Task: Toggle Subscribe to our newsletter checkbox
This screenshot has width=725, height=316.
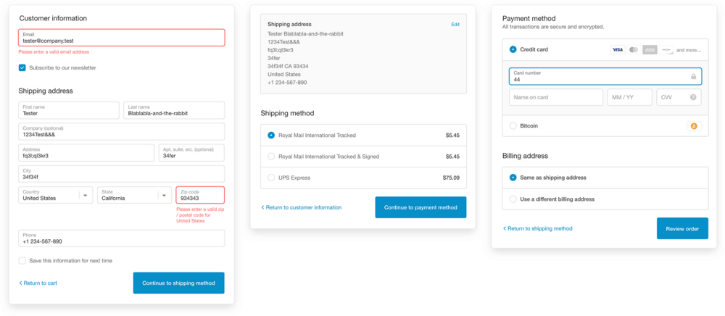Action: click(x=22, y=67)
